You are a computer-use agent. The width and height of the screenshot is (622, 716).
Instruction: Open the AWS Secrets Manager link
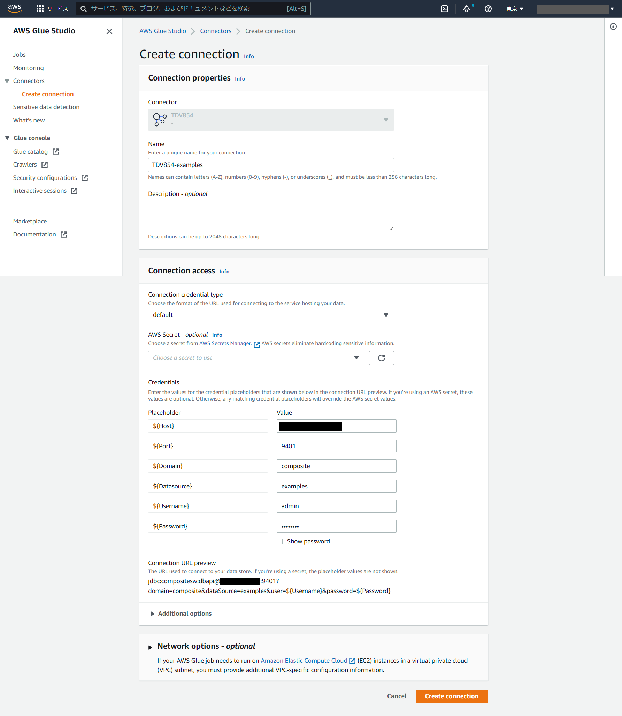(225, 343)
